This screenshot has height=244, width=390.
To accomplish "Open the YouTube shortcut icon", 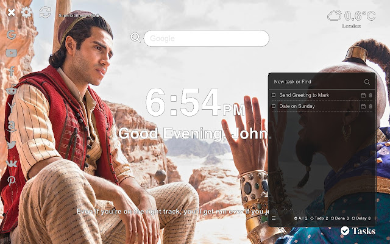I will pos(12,53).
